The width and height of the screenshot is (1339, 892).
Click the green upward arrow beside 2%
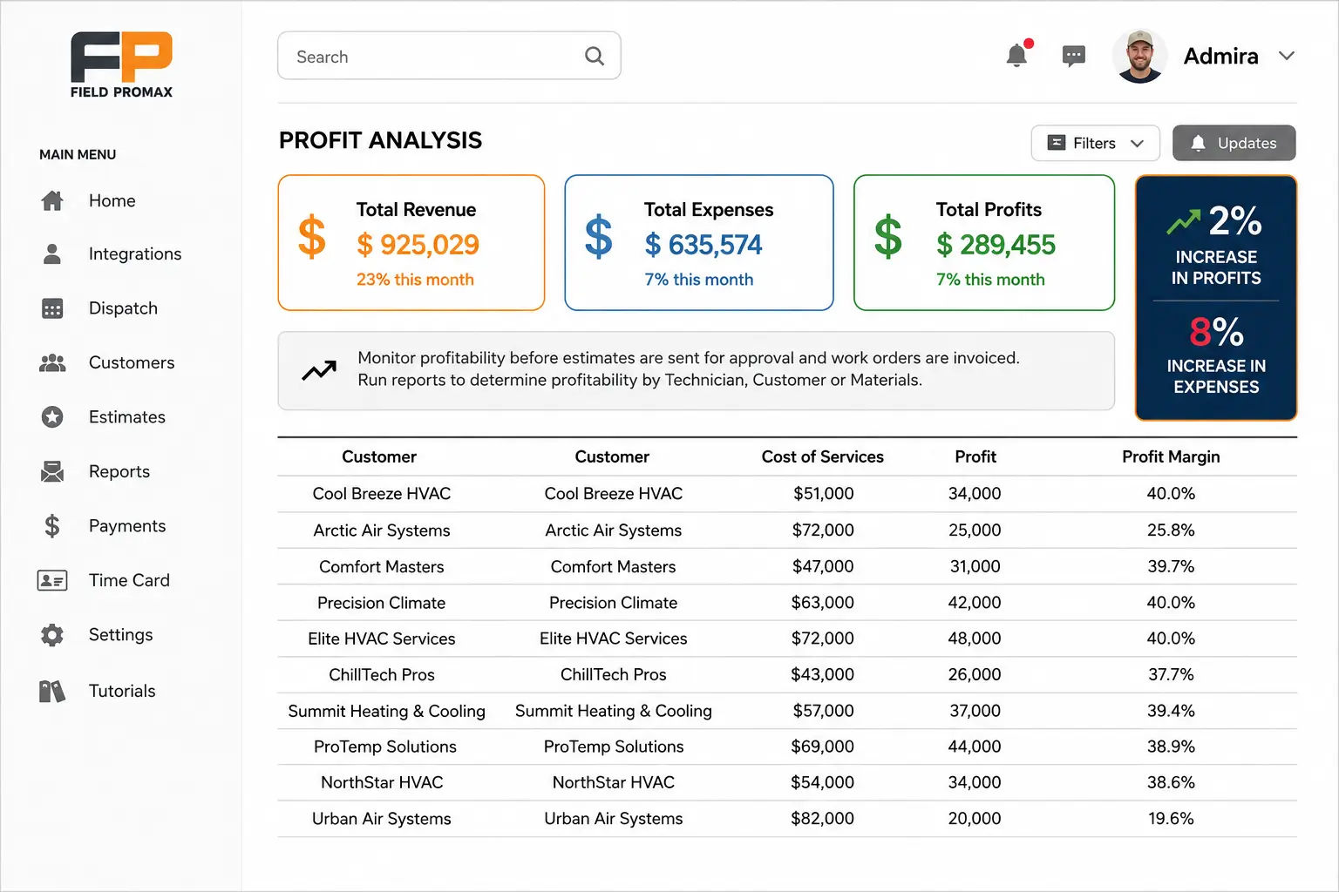(x=1184, y=222)
